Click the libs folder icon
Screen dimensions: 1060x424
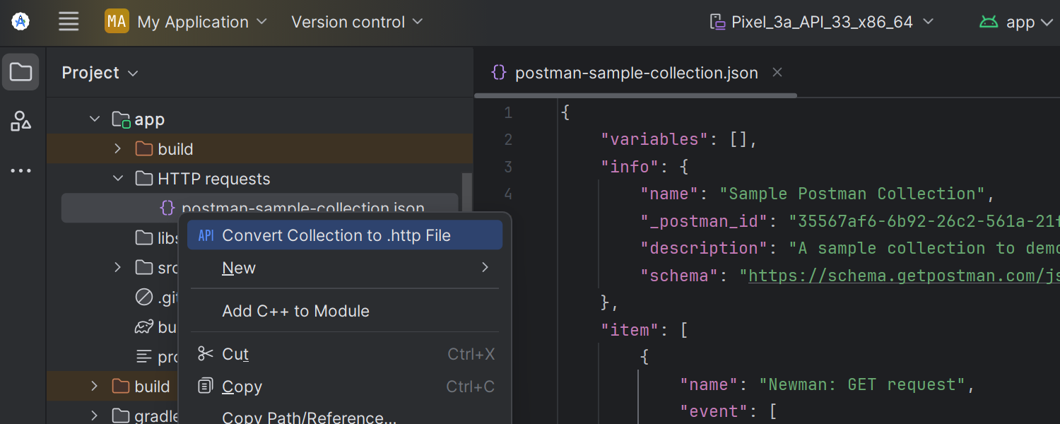pyautogui.click(x=144, y=237)
